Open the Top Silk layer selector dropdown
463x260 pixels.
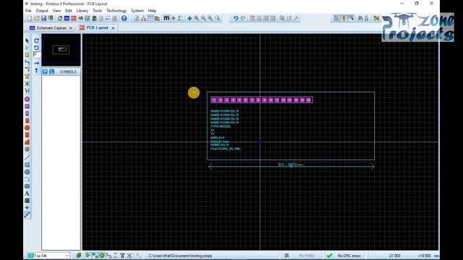(48, 256)
